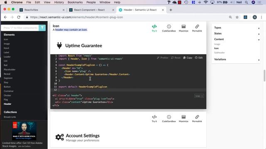Viewport: 266px width, 149px height.
Task: Open Segment in the Elements sidebar
Action: [x=8, y=78]
